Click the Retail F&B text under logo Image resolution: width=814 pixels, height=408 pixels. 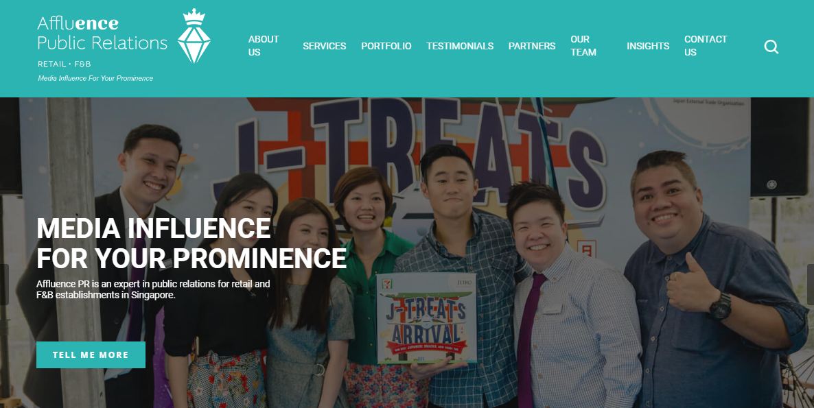65,64
